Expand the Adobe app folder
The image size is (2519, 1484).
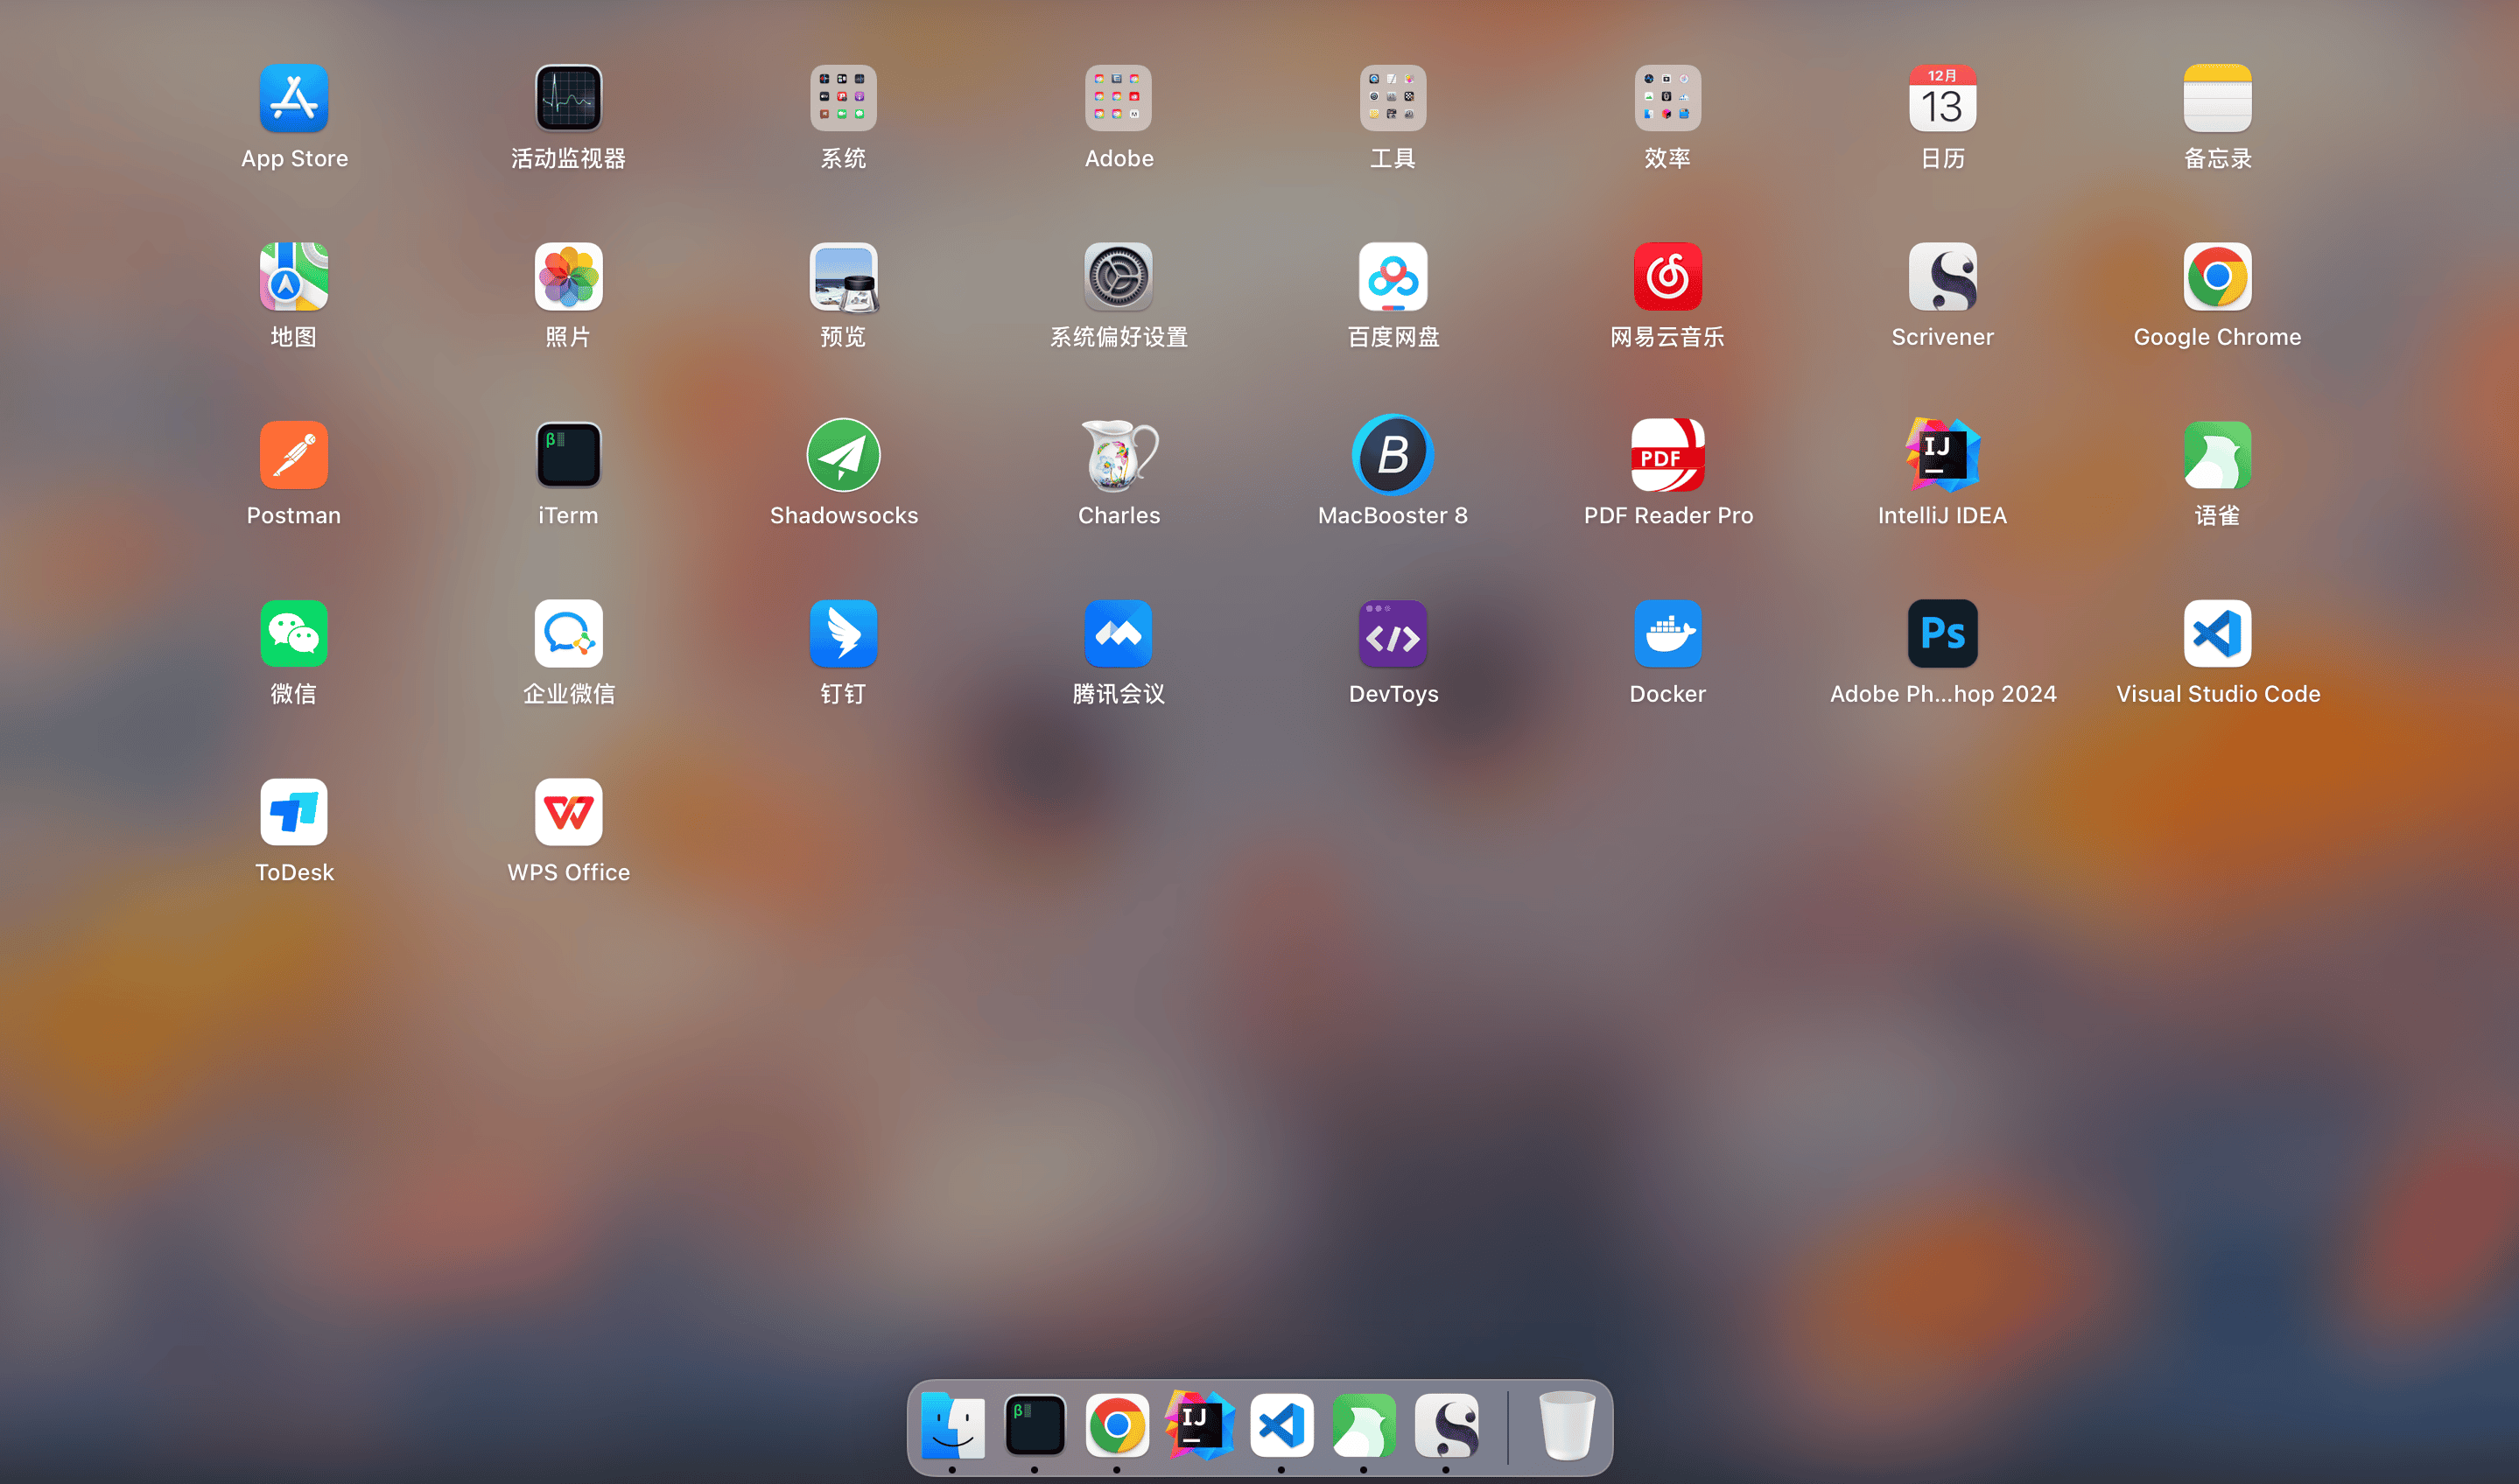pos(1118,98)
